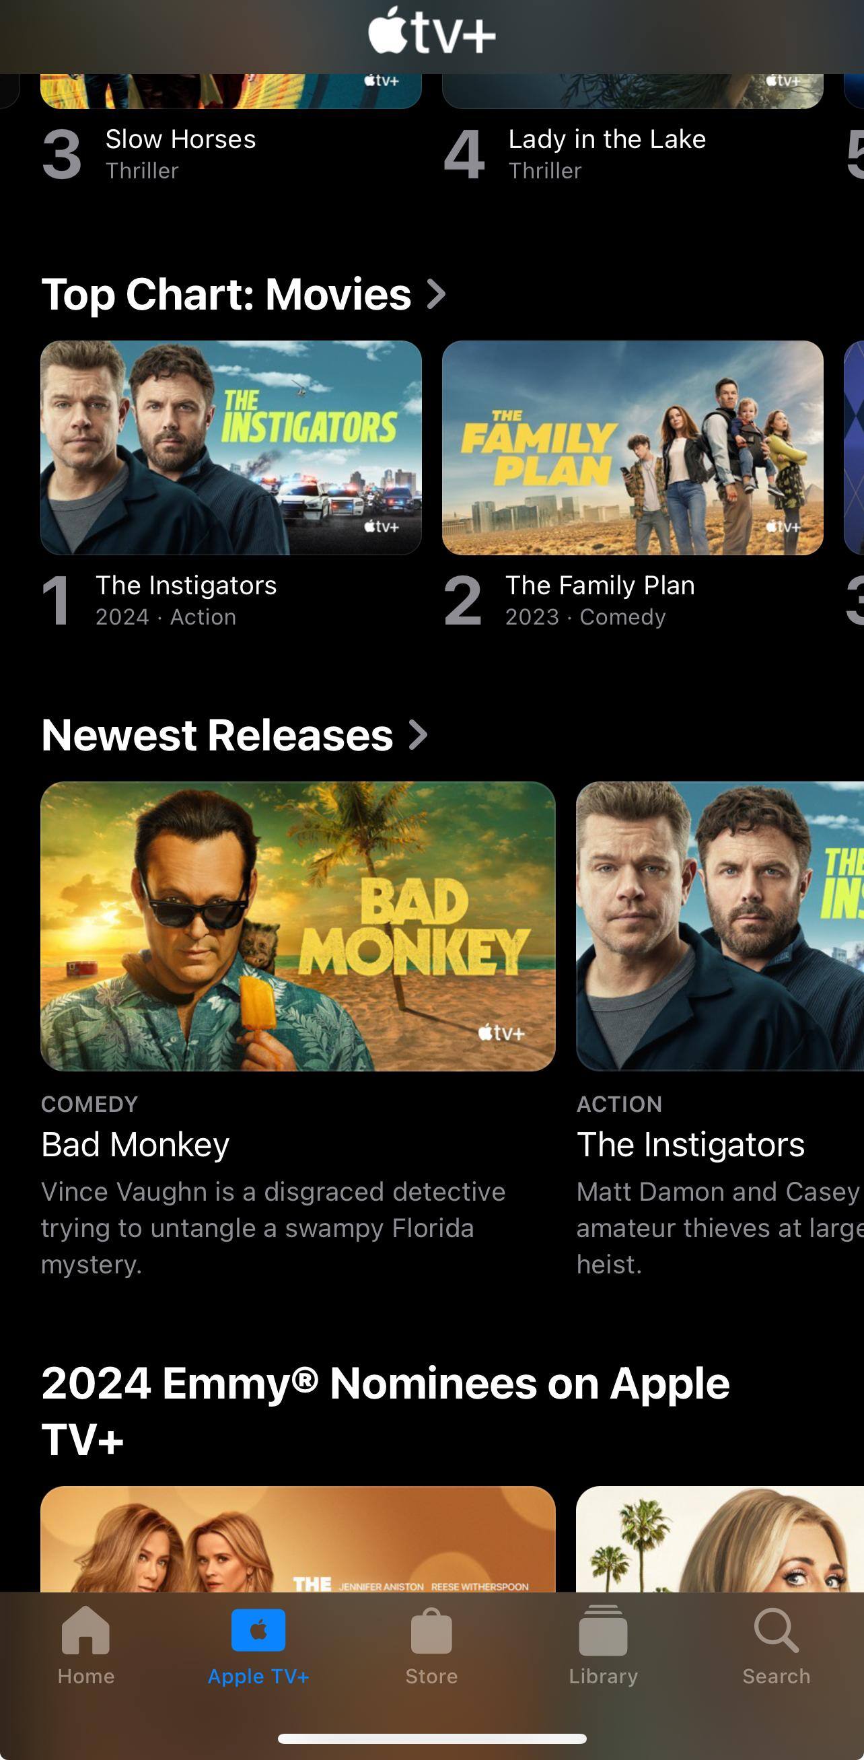Tap the Bad Monkey title text
Image resolution: width=864 pixels, height=1760 pixels.
(135, 1144)
